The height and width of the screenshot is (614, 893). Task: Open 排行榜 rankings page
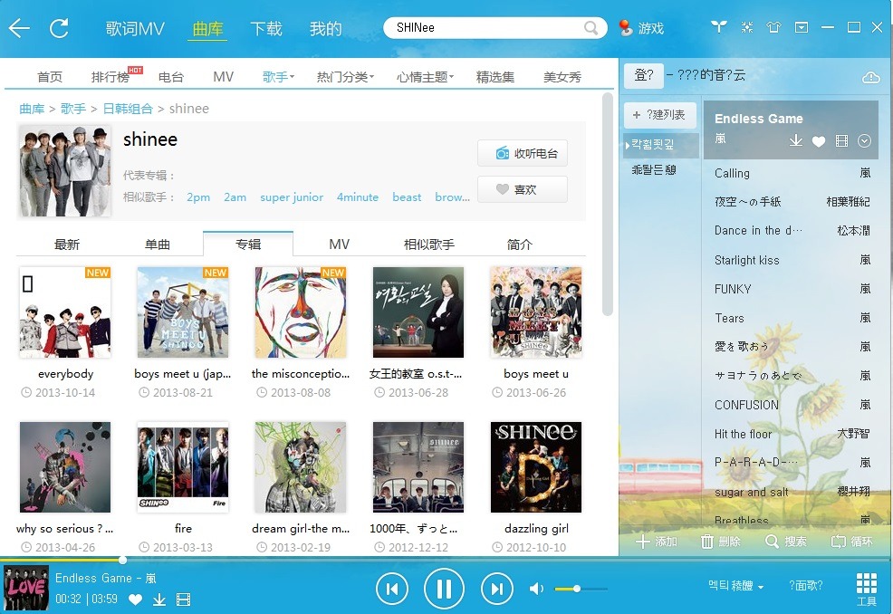coord(110,77)
